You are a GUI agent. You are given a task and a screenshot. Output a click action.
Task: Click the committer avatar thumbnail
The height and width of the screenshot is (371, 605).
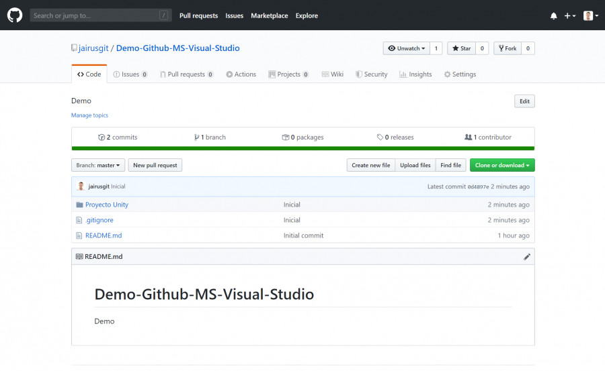(x=81, y=187)
